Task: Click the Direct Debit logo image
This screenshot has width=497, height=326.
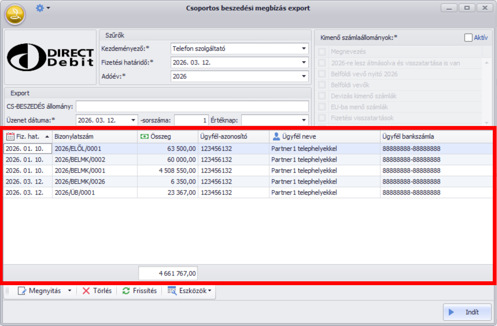Action: 50,57
